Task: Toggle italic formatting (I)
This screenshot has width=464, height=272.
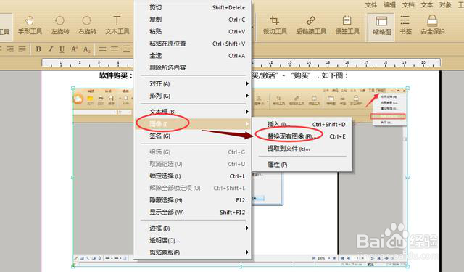Action: tap(50, 49)
